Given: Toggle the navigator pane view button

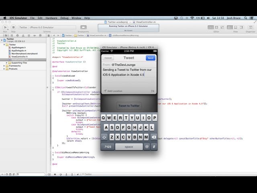Looking at the screenshot, I should (230, 27).
